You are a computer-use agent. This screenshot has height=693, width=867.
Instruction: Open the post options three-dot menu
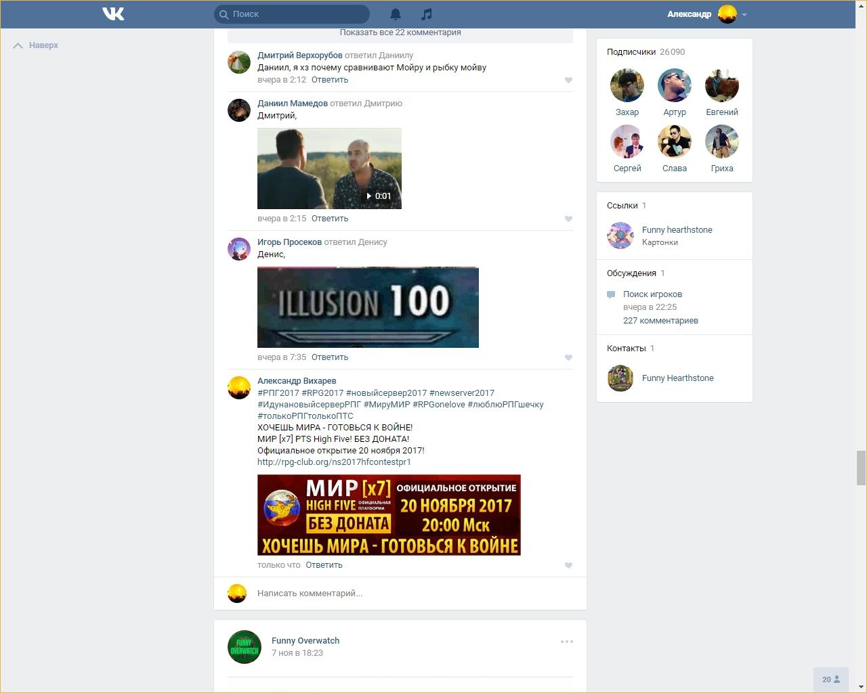(567, 642)
